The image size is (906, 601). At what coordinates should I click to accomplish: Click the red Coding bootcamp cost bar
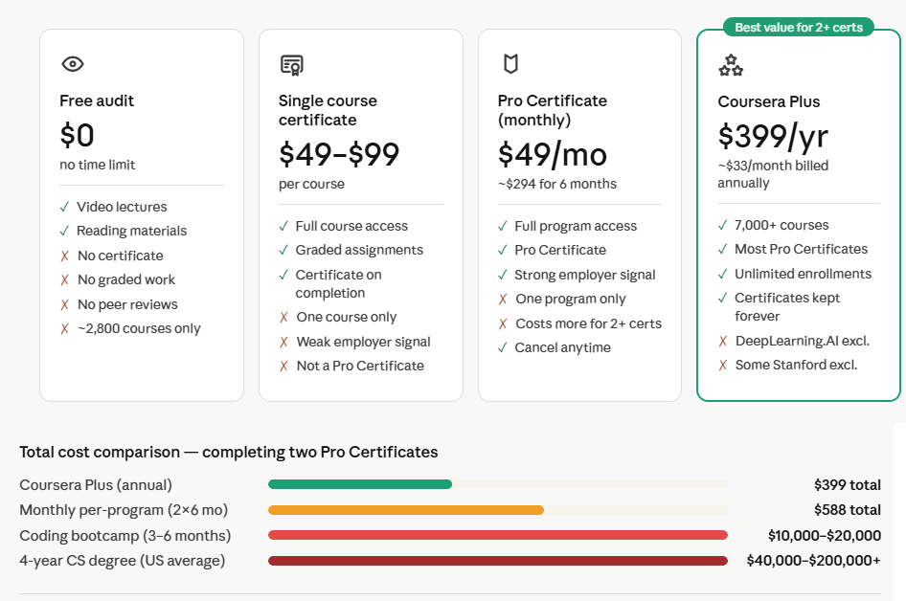coord(497,535)
